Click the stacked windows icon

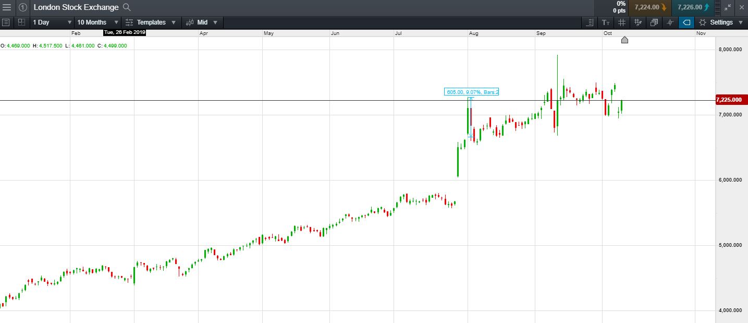coord(654,22)
